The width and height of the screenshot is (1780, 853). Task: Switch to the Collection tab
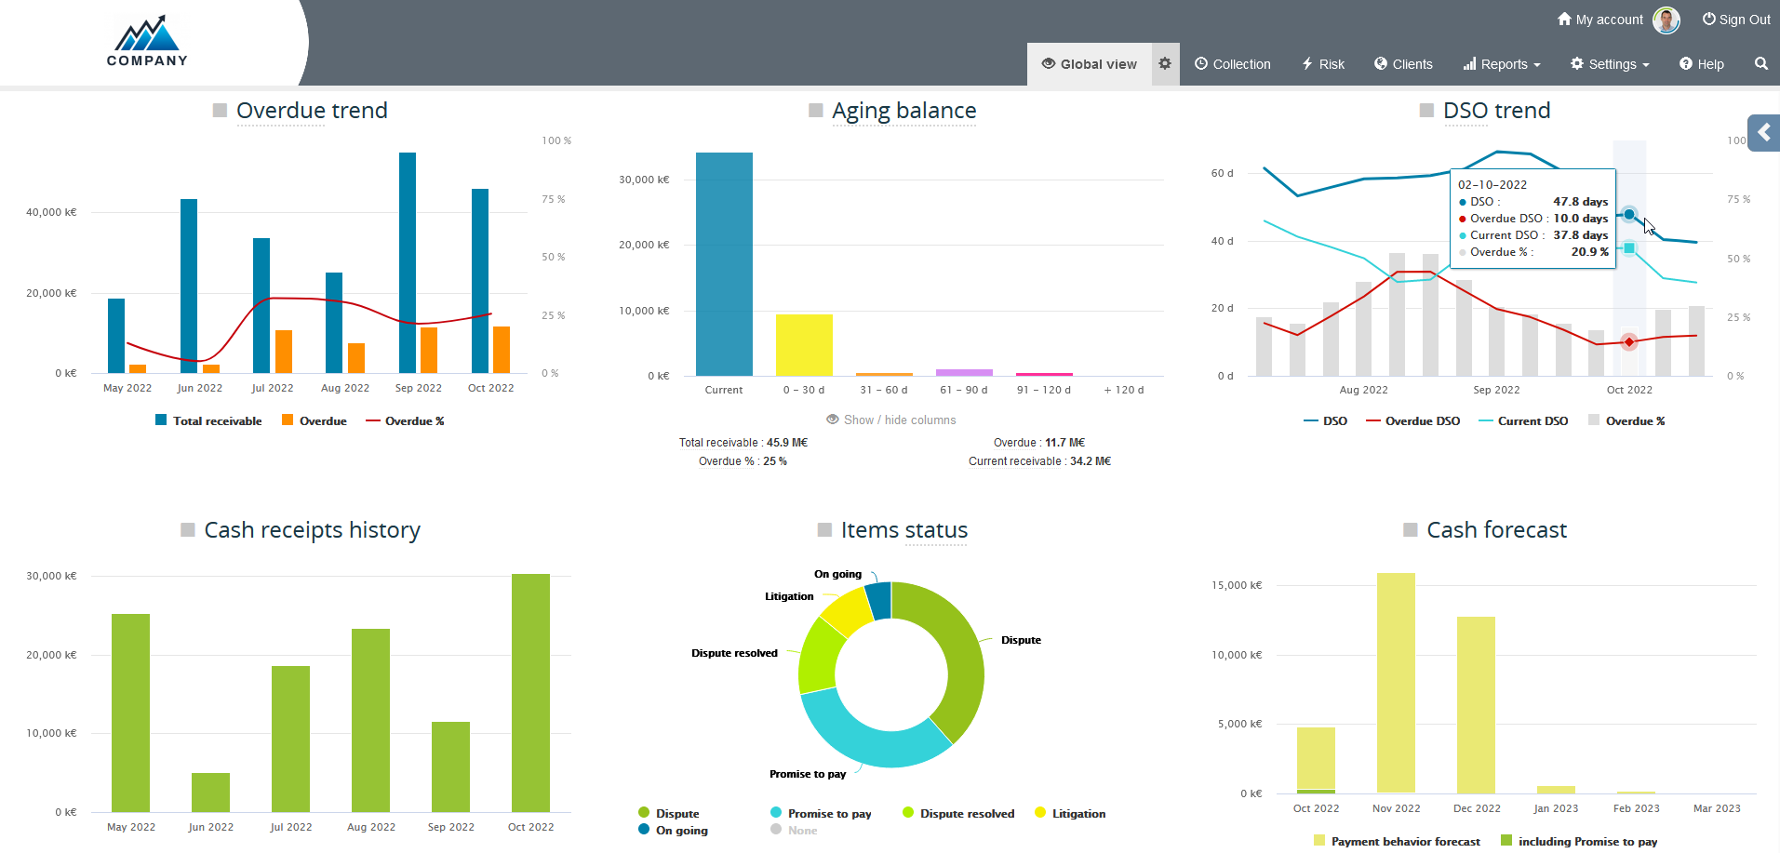tap(1233, 64)
